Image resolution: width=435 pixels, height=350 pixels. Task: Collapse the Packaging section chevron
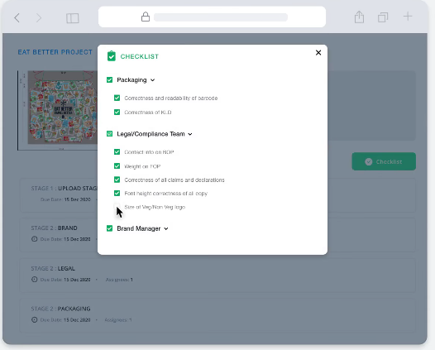pyautogui.click(x=153, y=80)
